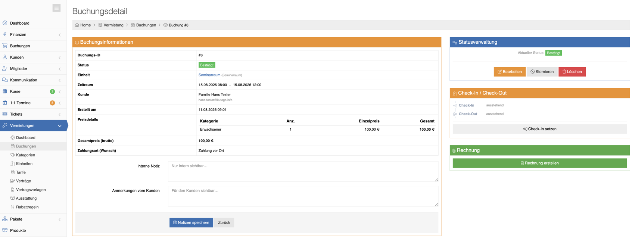Expand the Tickets menu chevron

60,115
